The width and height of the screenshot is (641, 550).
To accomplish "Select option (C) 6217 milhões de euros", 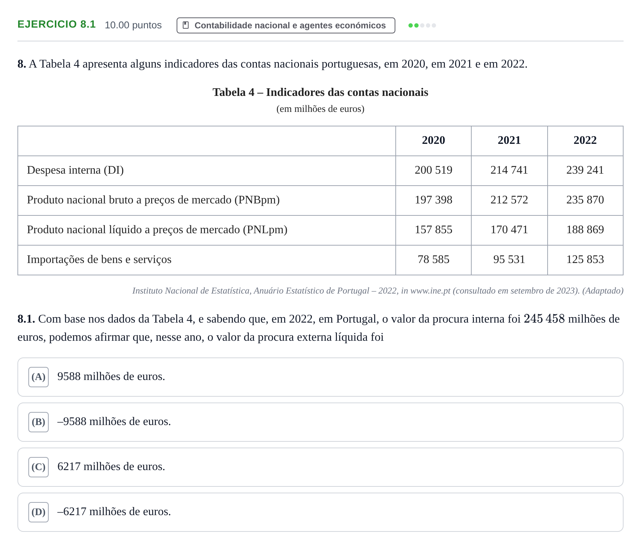I will pyautogui.click(x=320, y=467).
